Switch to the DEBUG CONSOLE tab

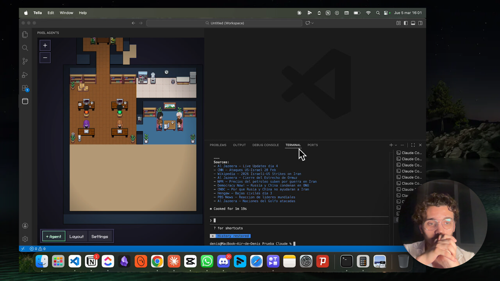coord(266,145)
